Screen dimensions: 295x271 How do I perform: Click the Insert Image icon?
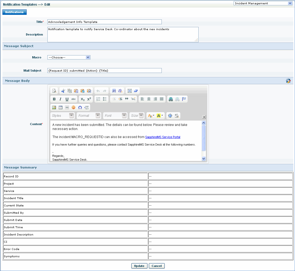click(54, 107)
